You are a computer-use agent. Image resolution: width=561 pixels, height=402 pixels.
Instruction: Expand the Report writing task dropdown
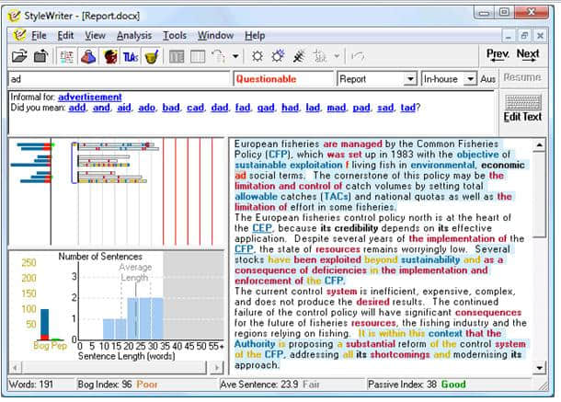tap(410, 79)
